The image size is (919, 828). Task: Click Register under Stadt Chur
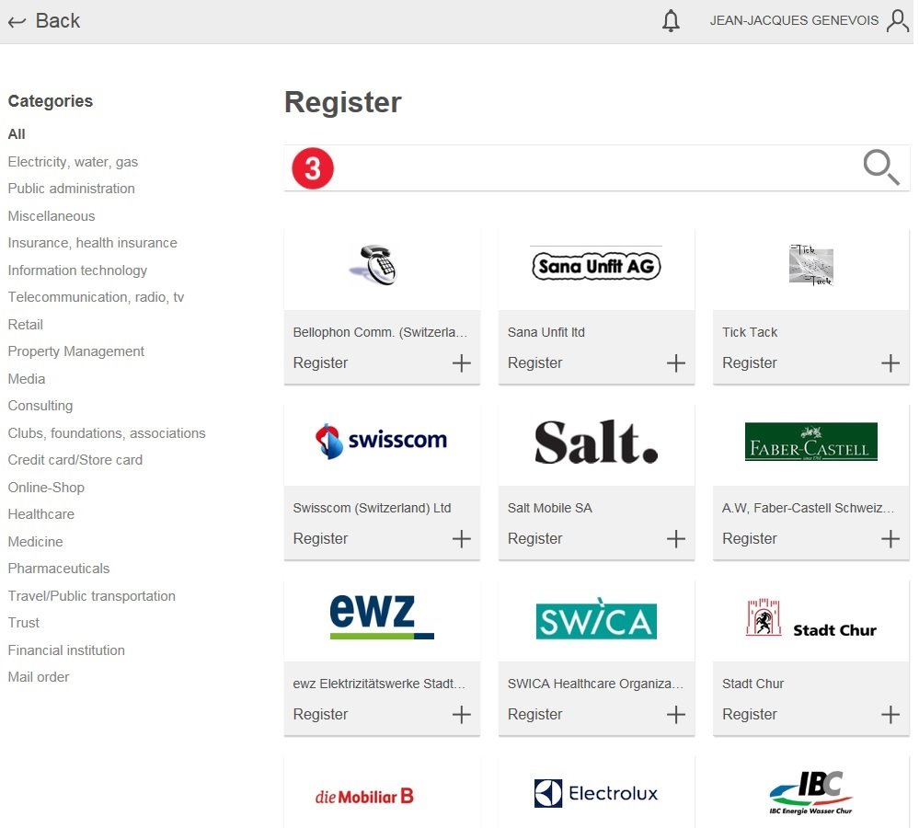pyautogui.click(x=750, y=715)
